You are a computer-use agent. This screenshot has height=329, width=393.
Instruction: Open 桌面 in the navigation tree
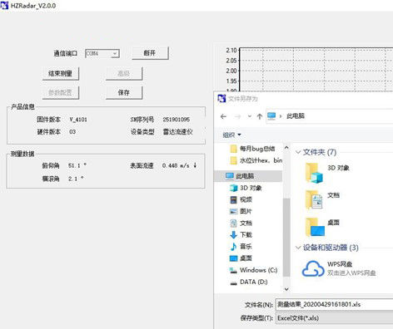241,258
